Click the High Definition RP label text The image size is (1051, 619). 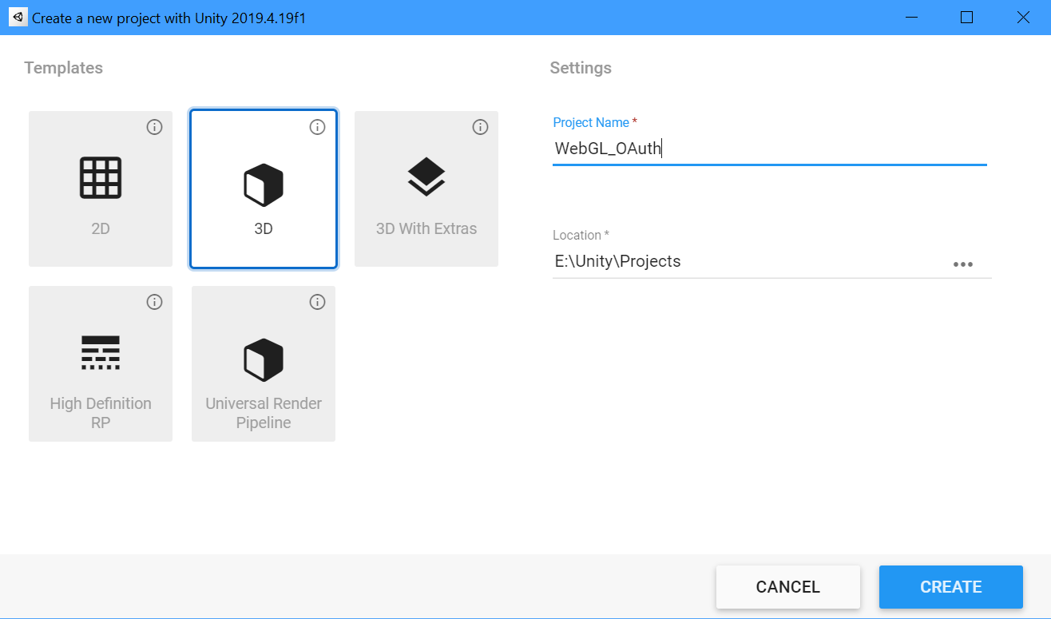(x=101, y=413)
